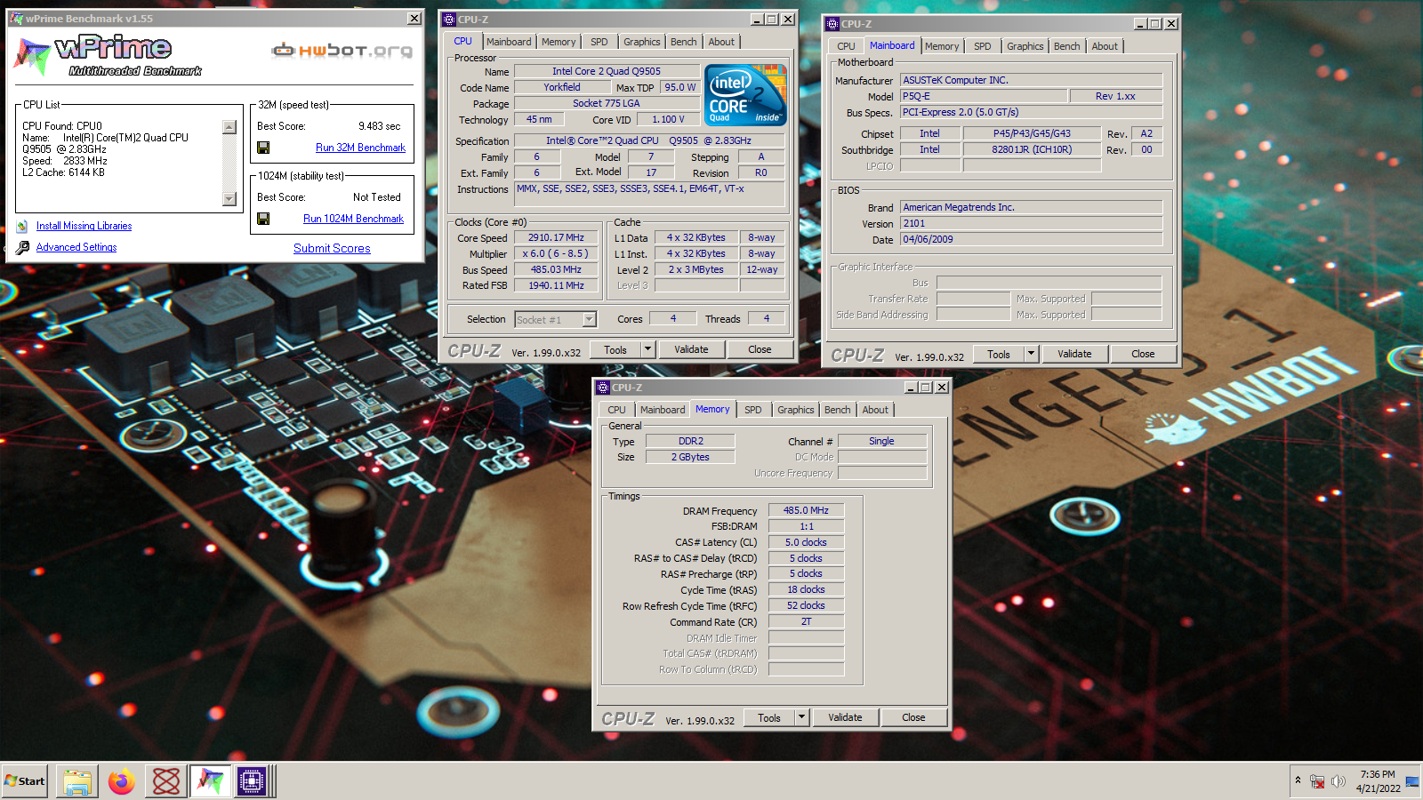
Task: Switch to SPD tab in CPU-Z CPU window
Action: (x=599, y=42)
